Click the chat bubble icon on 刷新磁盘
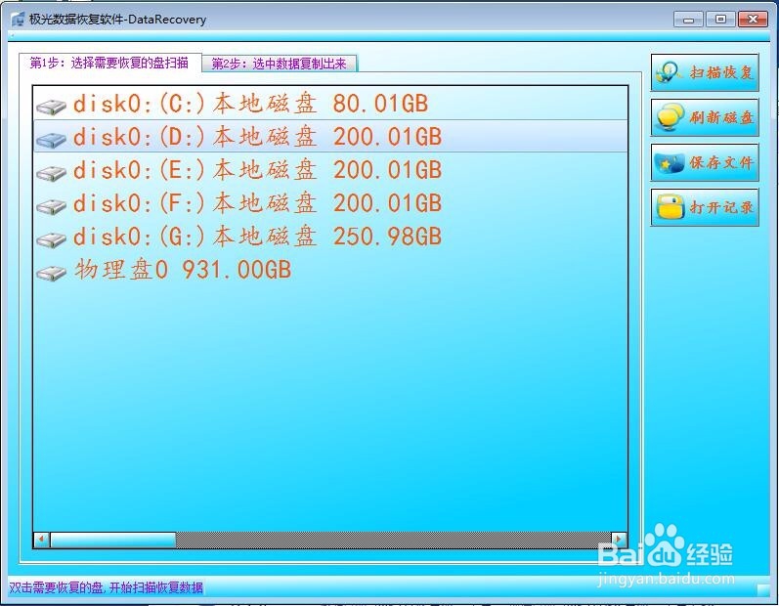 (x=670, y=117)
